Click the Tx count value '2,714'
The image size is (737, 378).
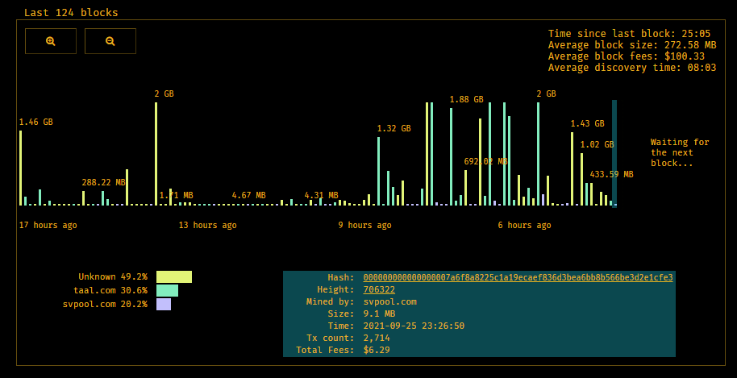[x=377, y=338]
